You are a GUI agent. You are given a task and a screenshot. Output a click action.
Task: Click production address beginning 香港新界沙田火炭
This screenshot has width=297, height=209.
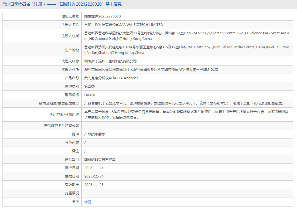coord(187,50)
